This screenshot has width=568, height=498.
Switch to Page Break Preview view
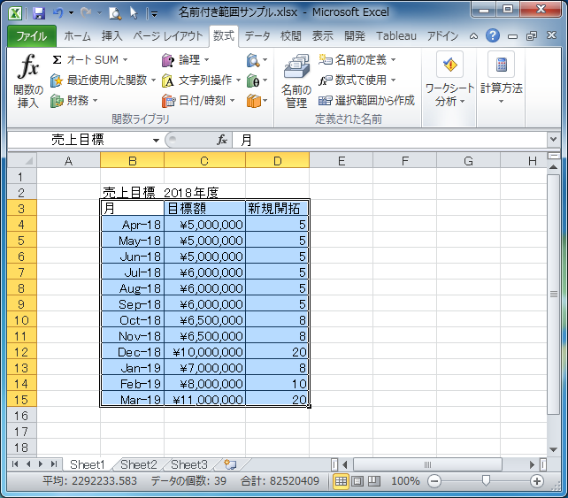[x=373, y=481]
